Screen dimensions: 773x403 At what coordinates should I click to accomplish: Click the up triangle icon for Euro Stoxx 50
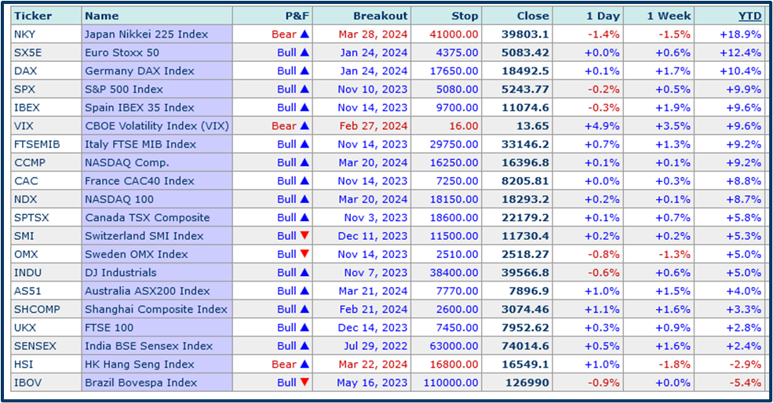[304, 53]
